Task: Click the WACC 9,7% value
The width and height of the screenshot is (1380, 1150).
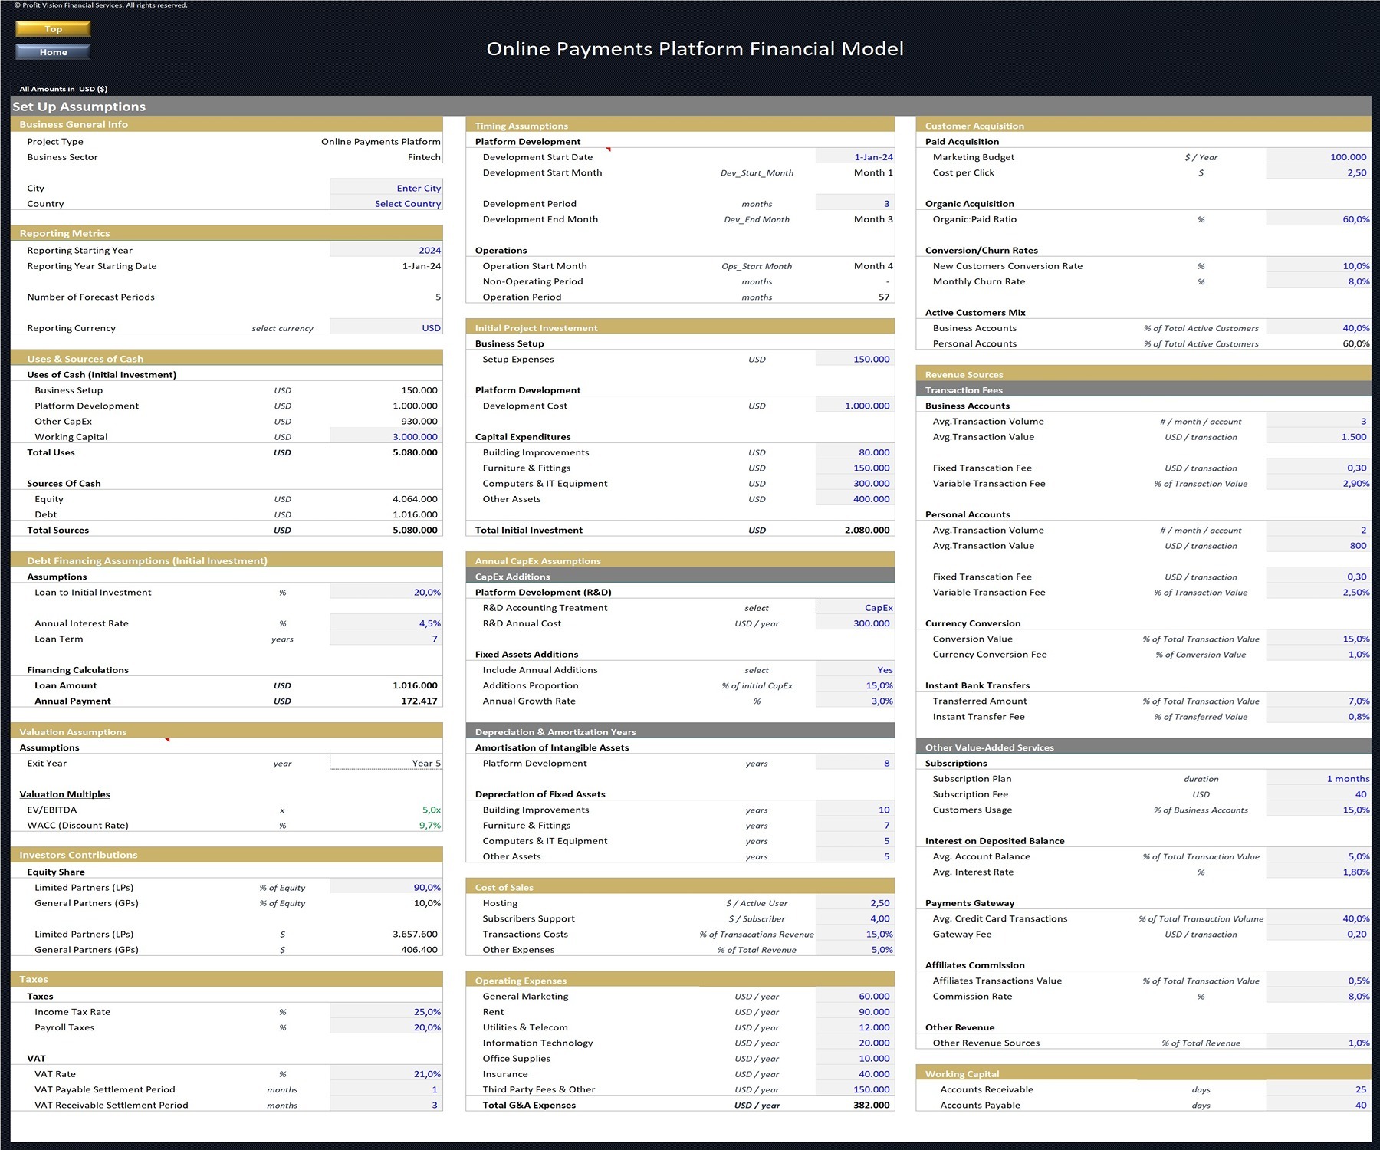Action: 429,826
